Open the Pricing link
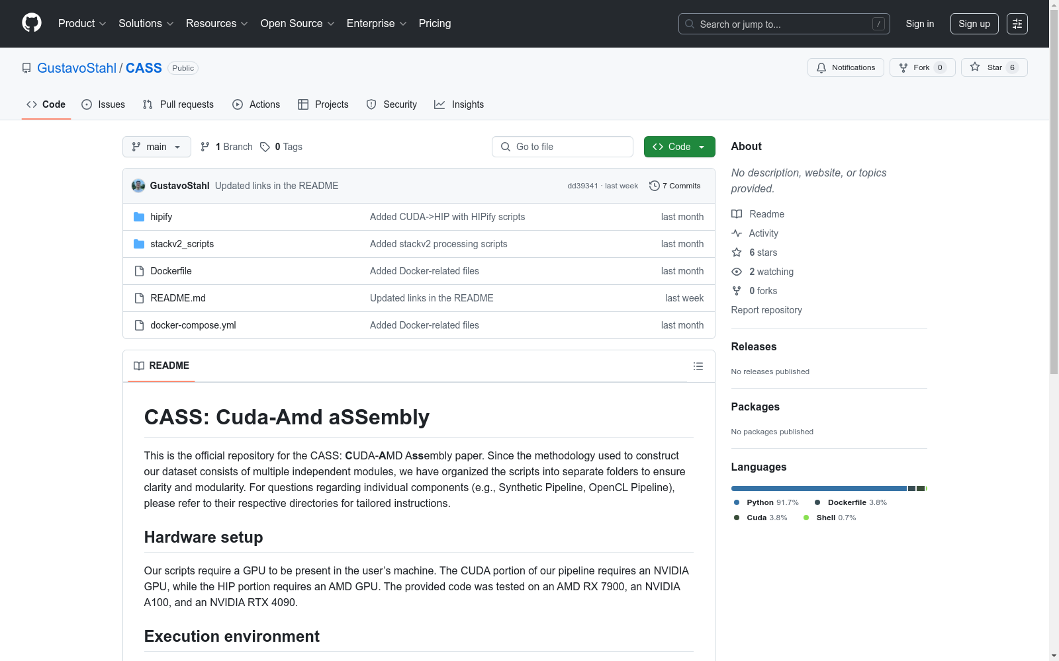1059x661 pixels. [435, 24]
